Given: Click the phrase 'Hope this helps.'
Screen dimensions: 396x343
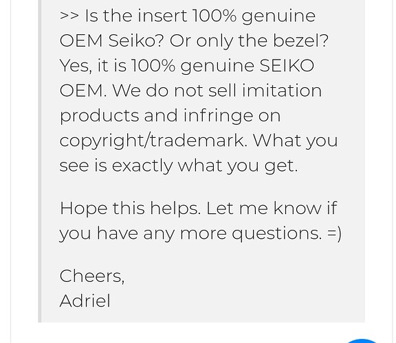Looking at the screenshot, I should pos(131,209).
